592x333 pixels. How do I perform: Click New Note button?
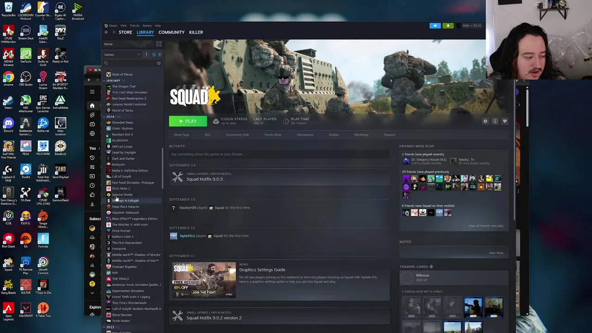(496, 253)
